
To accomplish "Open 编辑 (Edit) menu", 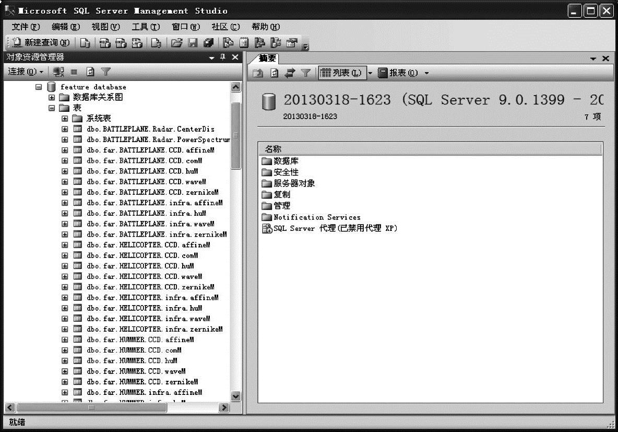I will pyautogui.click(x=65, y=27).
